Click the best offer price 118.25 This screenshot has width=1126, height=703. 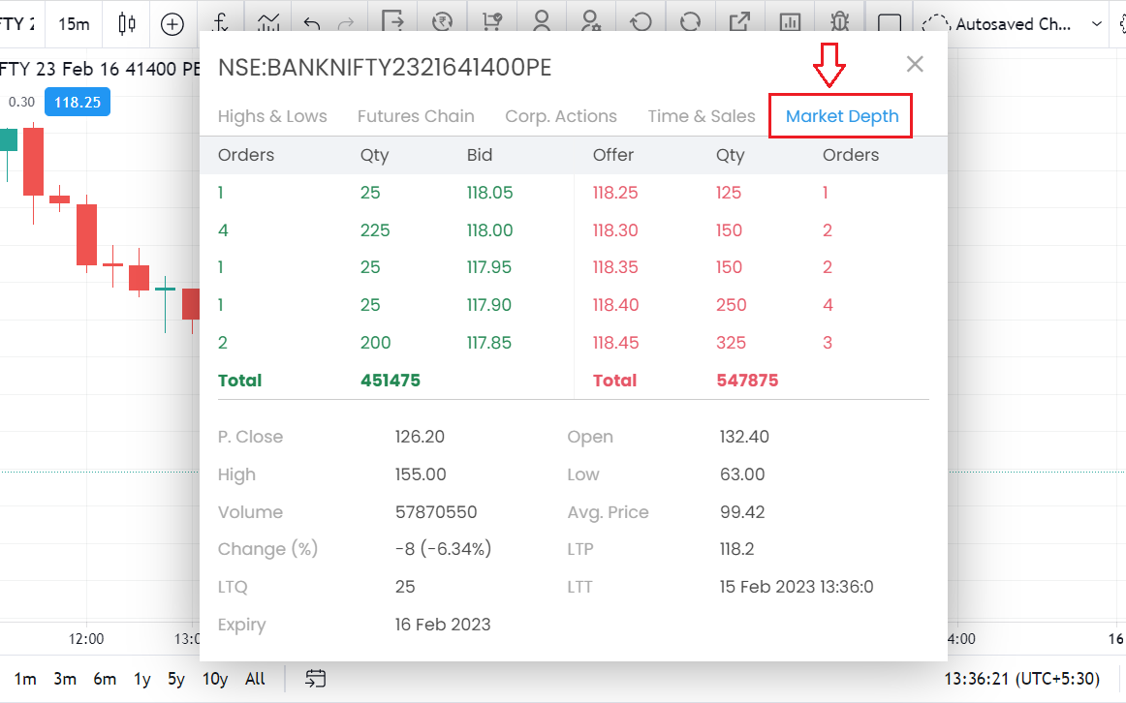pos(615,193)
